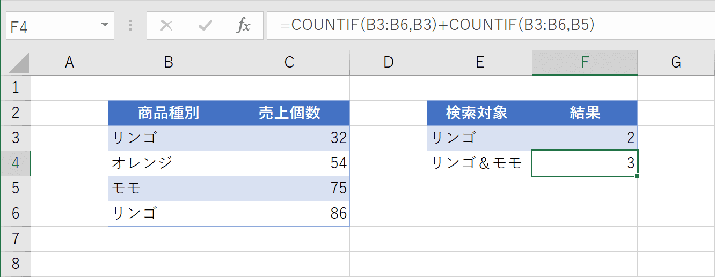Select cell E3 containing リンゴ

click(x=480, y=138)
